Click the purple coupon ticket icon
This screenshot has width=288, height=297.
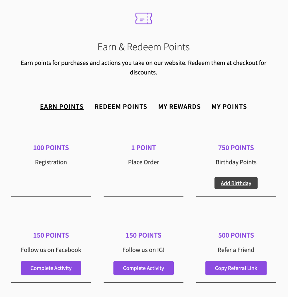143,19
